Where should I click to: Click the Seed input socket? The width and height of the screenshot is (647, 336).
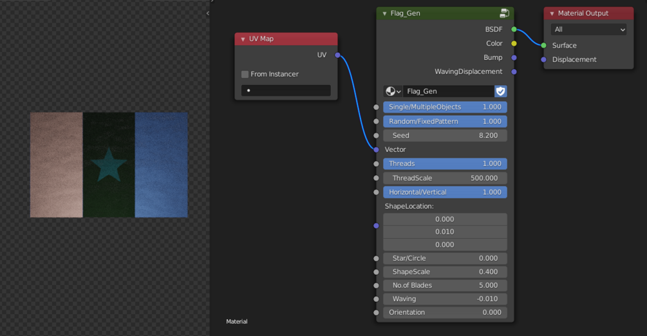coord(376,135)
